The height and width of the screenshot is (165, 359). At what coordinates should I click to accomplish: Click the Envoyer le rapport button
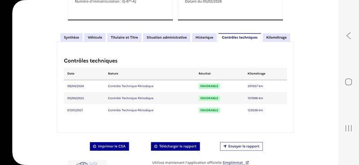(241, 147)
